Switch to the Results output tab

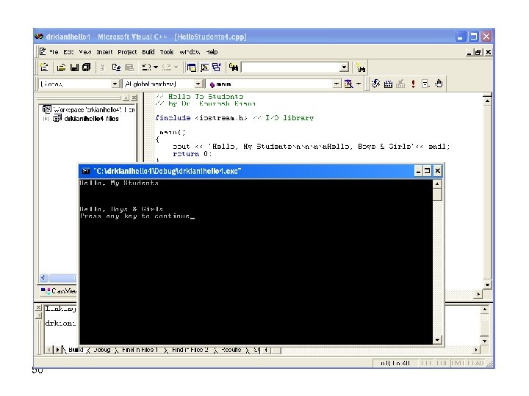231,350
